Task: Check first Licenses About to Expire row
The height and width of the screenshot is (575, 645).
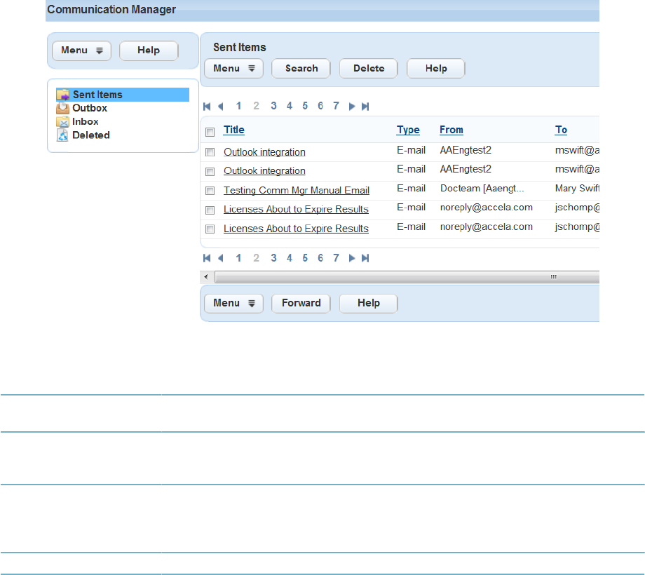Action: coord(210,210)
